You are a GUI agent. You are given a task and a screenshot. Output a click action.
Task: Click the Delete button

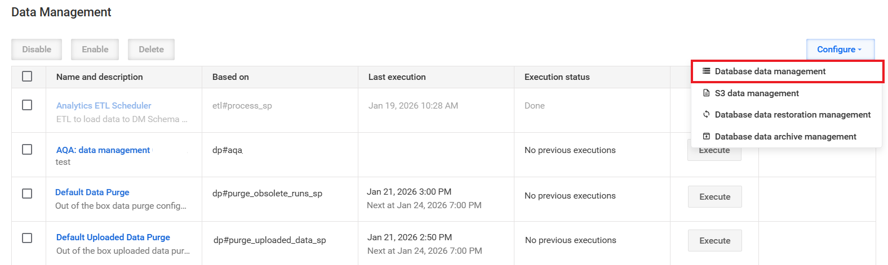151,50
